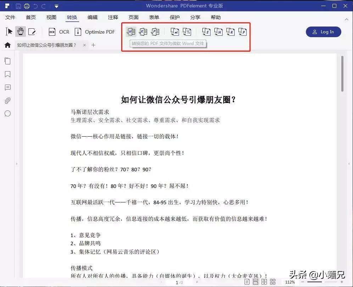
Task: Convert the document to Image format
Action: coord(174,31)
